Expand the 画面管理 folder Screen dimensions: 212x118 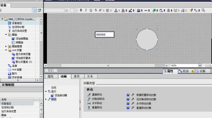pos(6,46)
